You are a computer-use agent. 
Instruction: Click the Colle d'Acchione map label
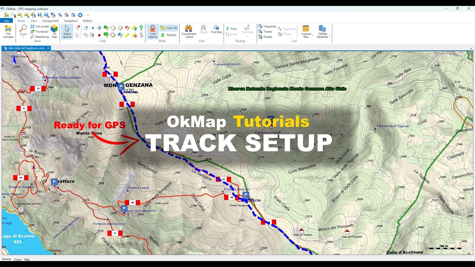404,253
